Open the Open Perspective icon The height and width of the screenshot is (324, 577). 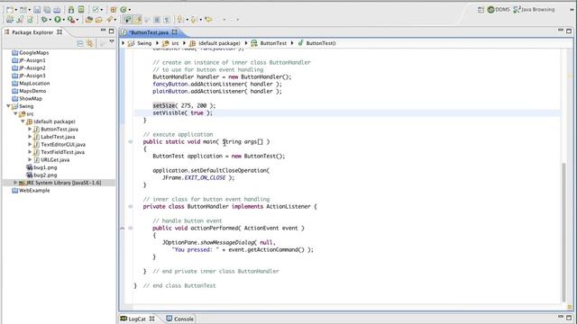coord(481,10)
